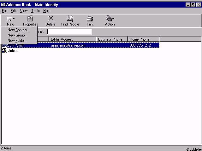Sort by E-Mail Address column header
This screenshot has width=202, height=151.
point(73,39)
